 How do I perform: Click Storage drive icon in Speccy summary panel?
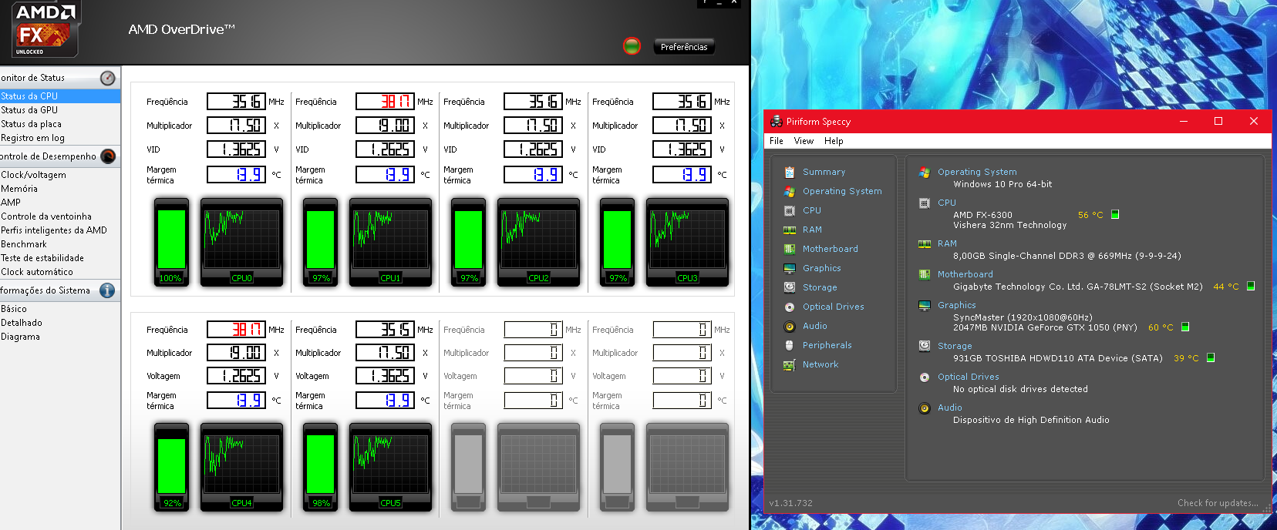(925, 347)
